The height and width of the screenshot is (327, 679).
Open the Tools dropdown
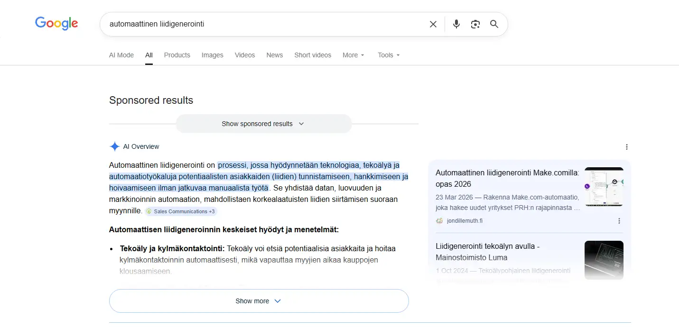(388, 55)
